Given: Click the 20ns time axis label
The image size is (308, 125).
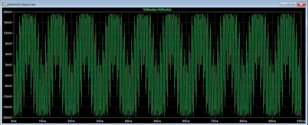Looking at the screenshot, I should click(71, 121).
